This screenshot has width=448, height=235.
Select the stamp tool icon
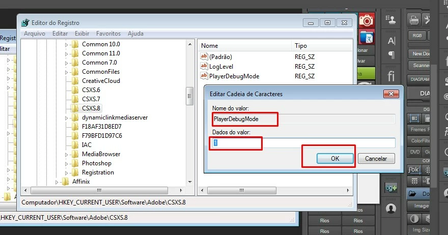tap(390, 20)
